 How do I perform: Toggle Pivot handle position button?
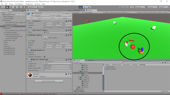(x=32, y=7)
